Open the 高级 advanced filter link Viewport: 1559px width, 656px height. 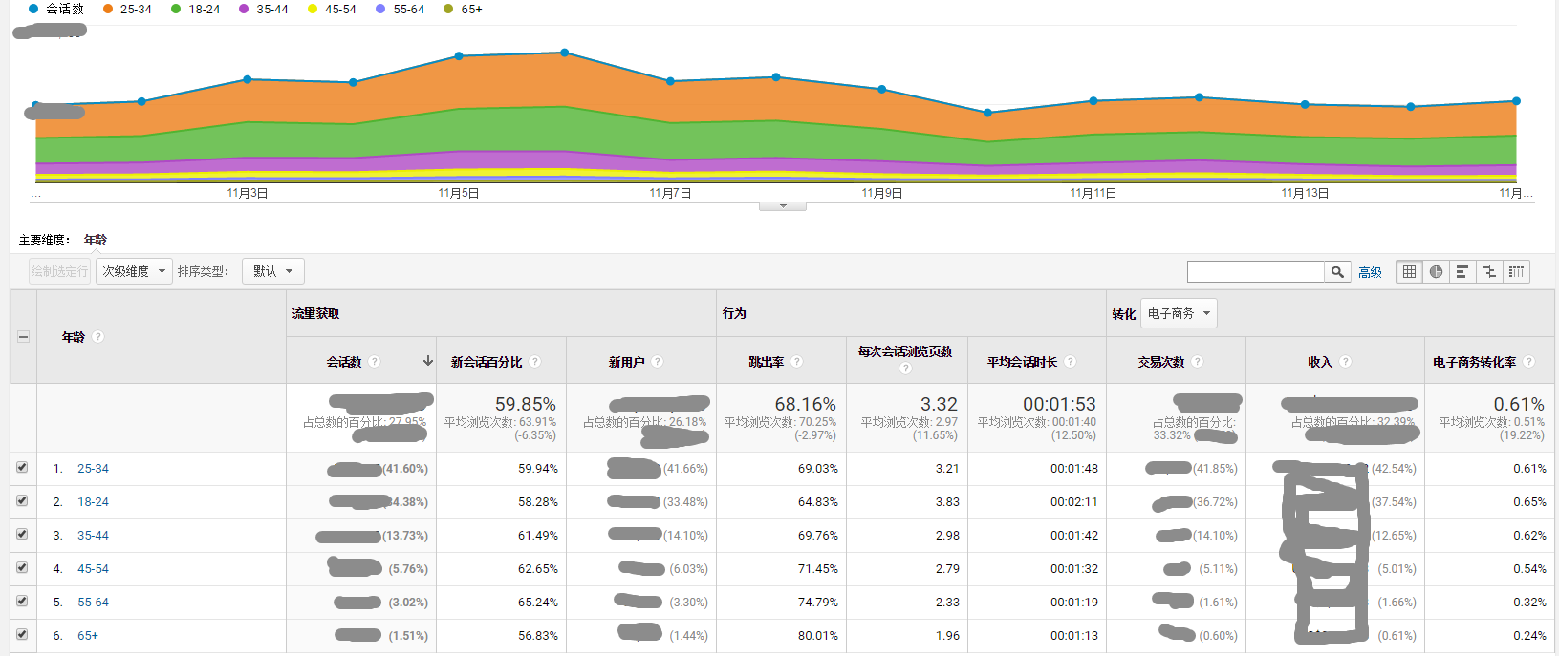[x=1370, y=273]
